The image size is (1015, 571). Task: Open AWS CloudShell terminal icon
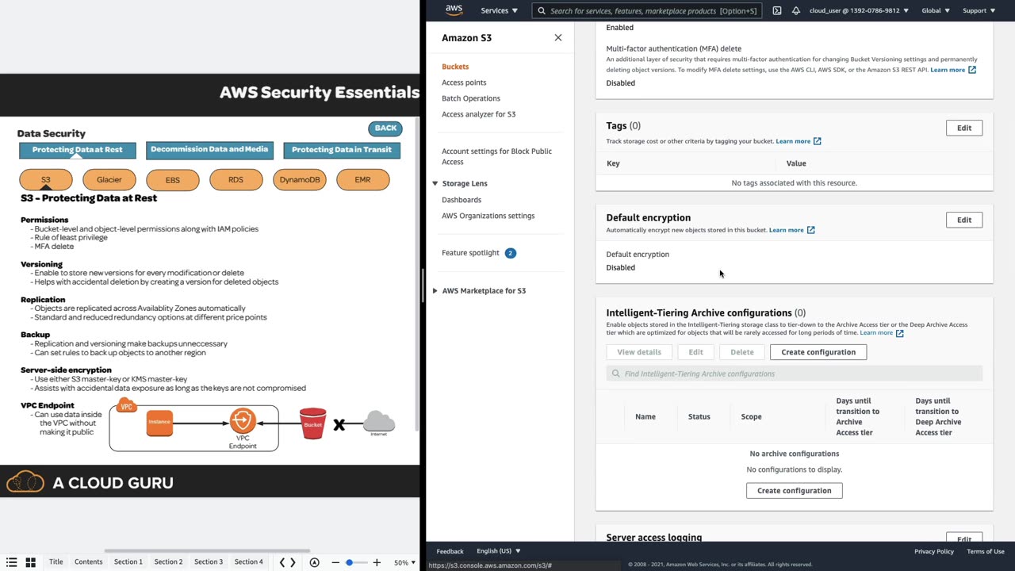(x=777, y=10)
